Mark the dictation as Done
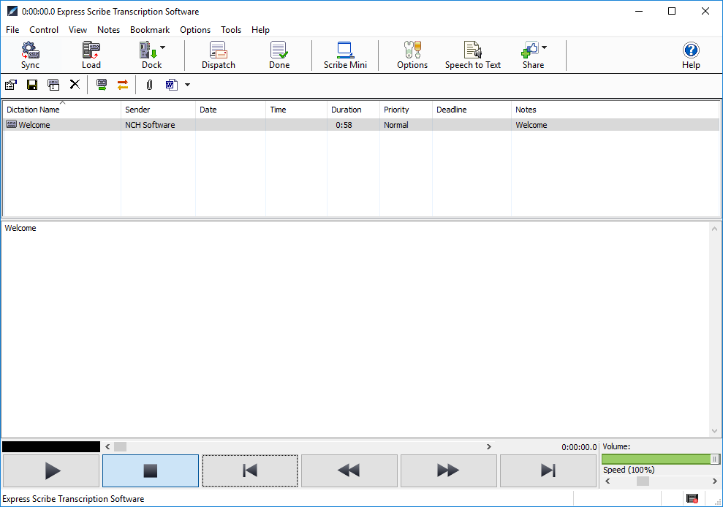This screenshot has width=723, height=507. point(279,54)
